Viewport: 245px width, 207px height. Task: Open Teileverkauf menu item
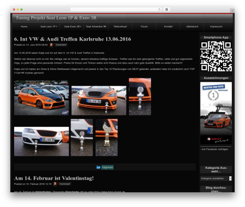point(120,26)
